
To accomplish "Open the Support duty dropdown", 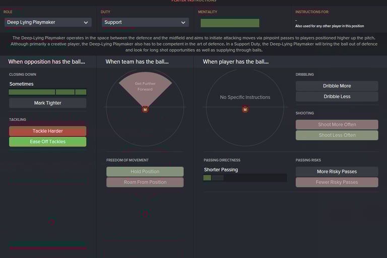I will [x=145, y=22].
